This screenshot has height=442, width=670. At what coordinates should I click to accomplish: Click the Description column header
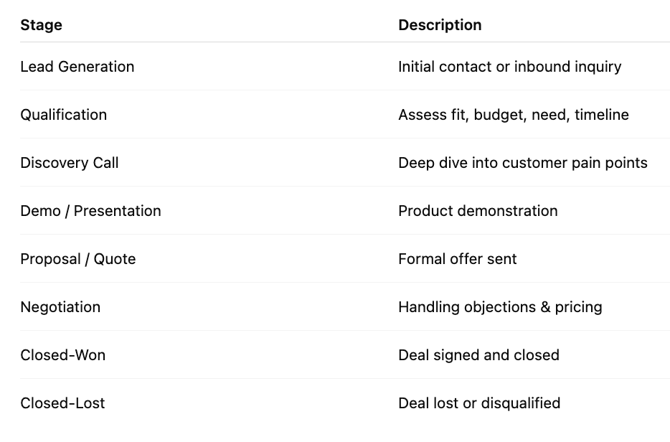(440, 25)
